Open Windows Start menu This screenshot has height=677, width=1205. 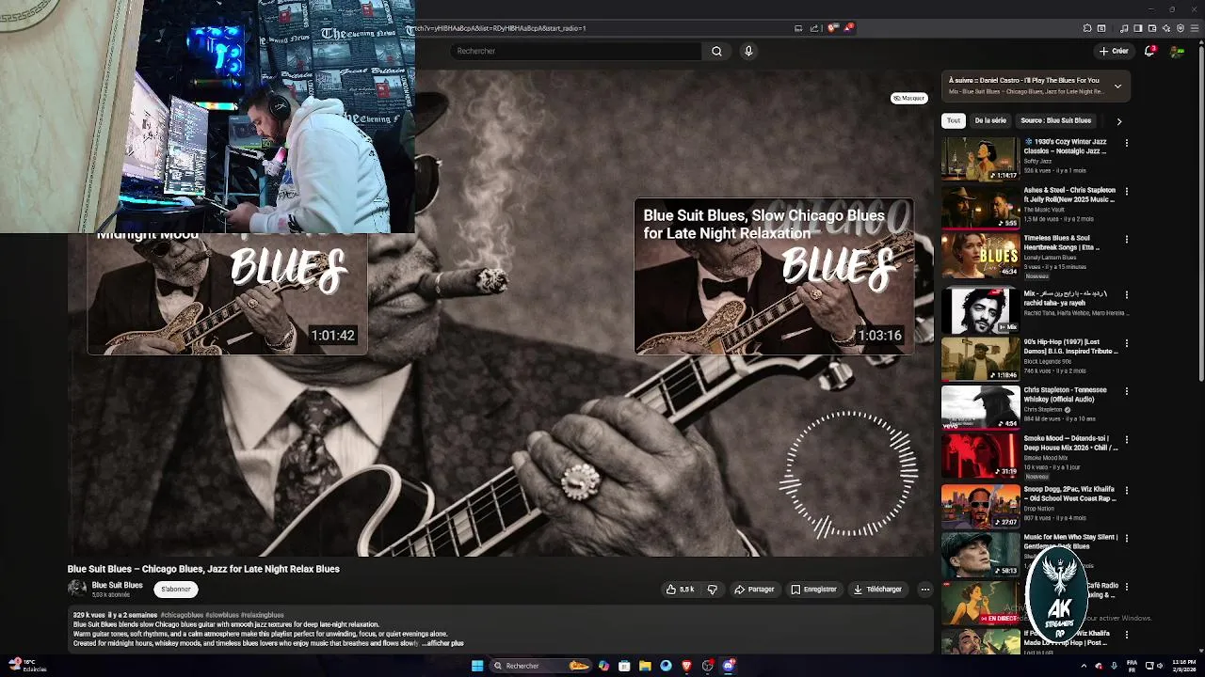477,666
